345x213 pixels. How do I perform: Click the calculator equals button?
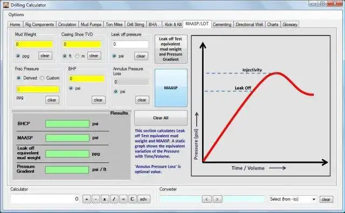[x=123, y=199]
